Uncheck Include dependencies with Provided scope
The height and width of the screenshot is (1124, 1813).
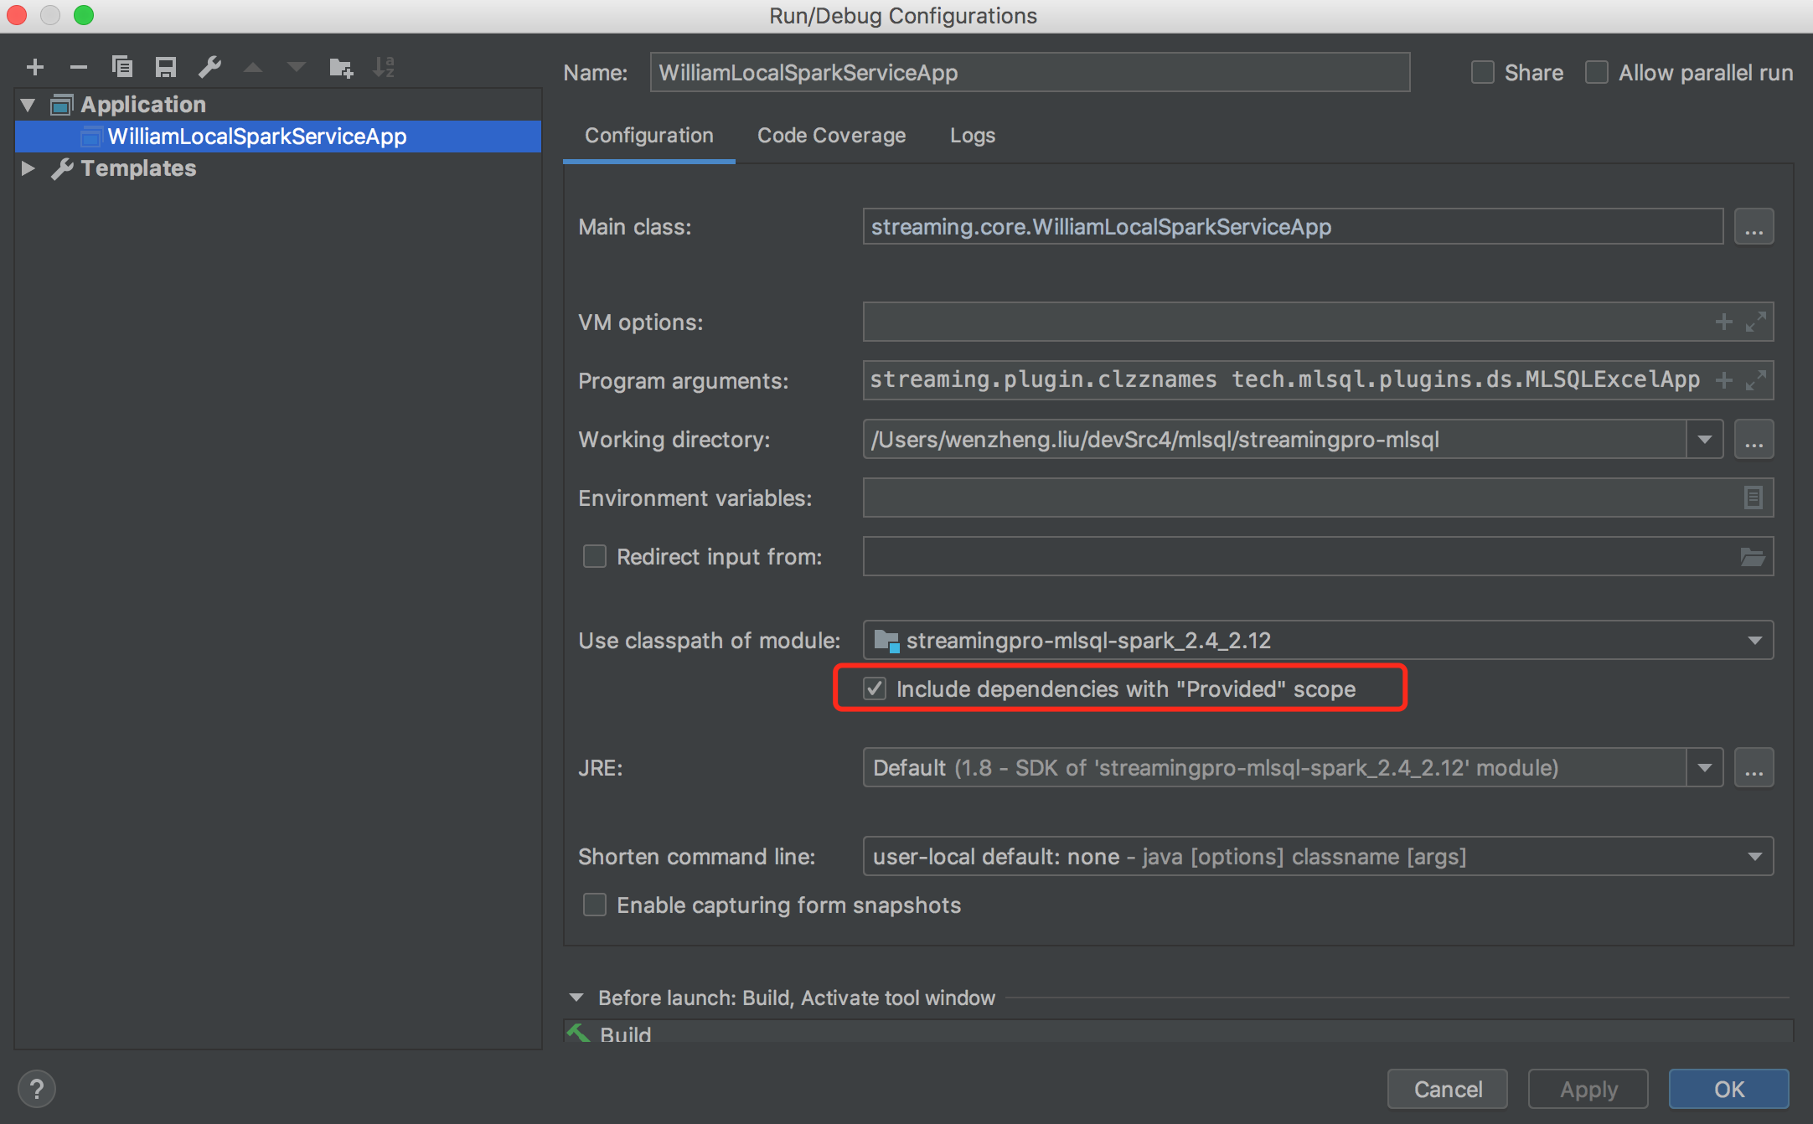(x=875, y=688)
